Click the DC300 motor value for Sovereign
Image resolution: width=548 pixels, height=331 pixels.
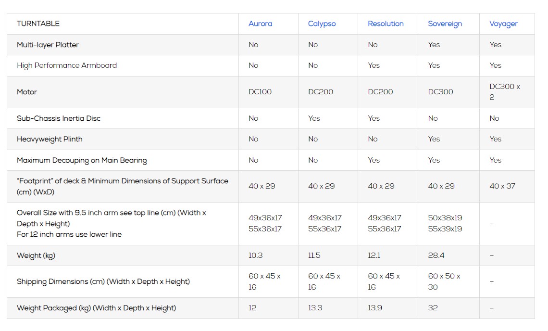tap(440, 92)
